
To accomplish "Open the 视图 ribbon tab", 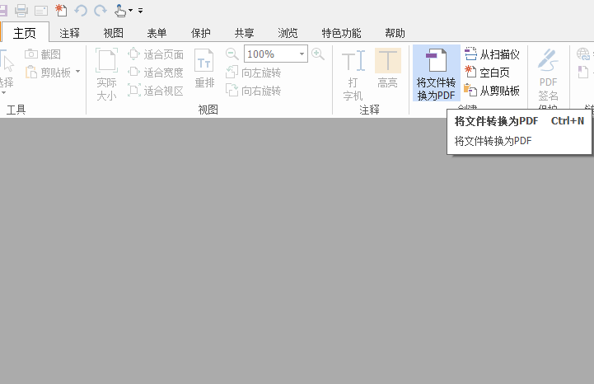I will point(113,33).
